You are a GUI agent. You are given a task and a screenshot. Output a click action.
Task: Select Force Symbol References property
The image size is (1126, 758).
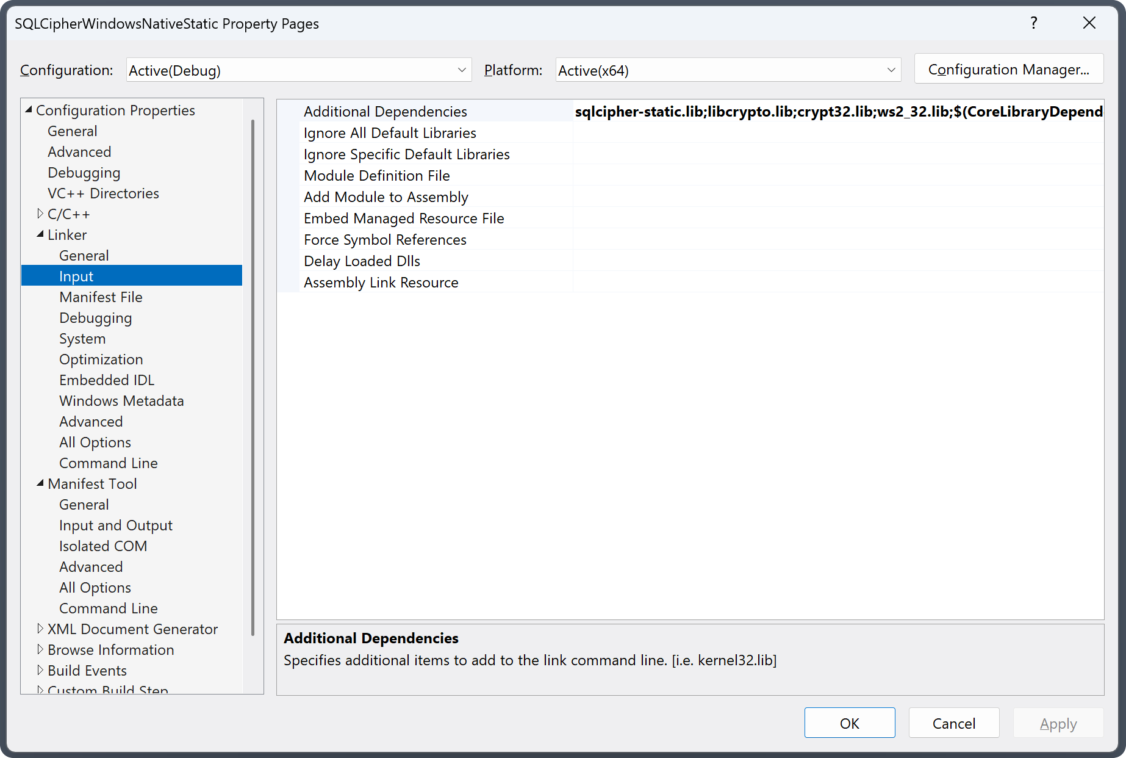pos(385,240)
